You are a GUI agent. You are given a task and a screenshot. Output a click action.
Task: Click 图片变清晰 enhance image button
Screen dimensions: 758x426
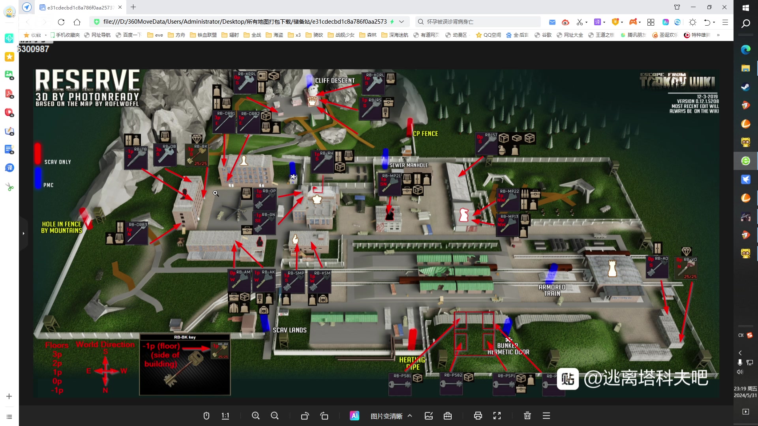[x=387, y=416]
